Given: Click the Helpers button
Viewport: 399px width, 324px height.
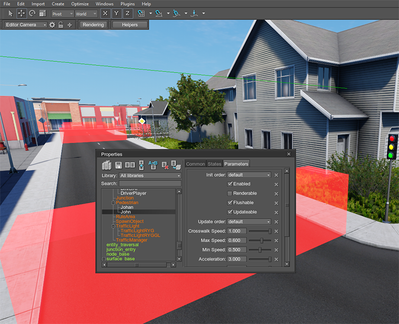Looking at the screenshot, I should tap(130, 25).
